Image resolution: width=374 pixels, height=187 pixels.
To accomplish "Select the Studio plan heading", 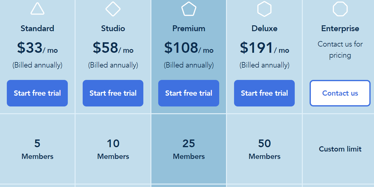I will (113, 28).
